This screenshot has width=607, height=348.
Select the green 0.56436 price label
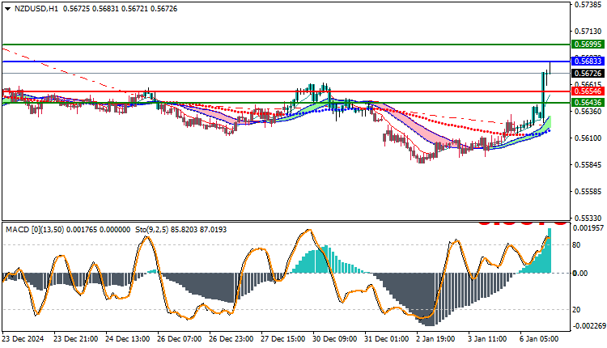(588, 103)
